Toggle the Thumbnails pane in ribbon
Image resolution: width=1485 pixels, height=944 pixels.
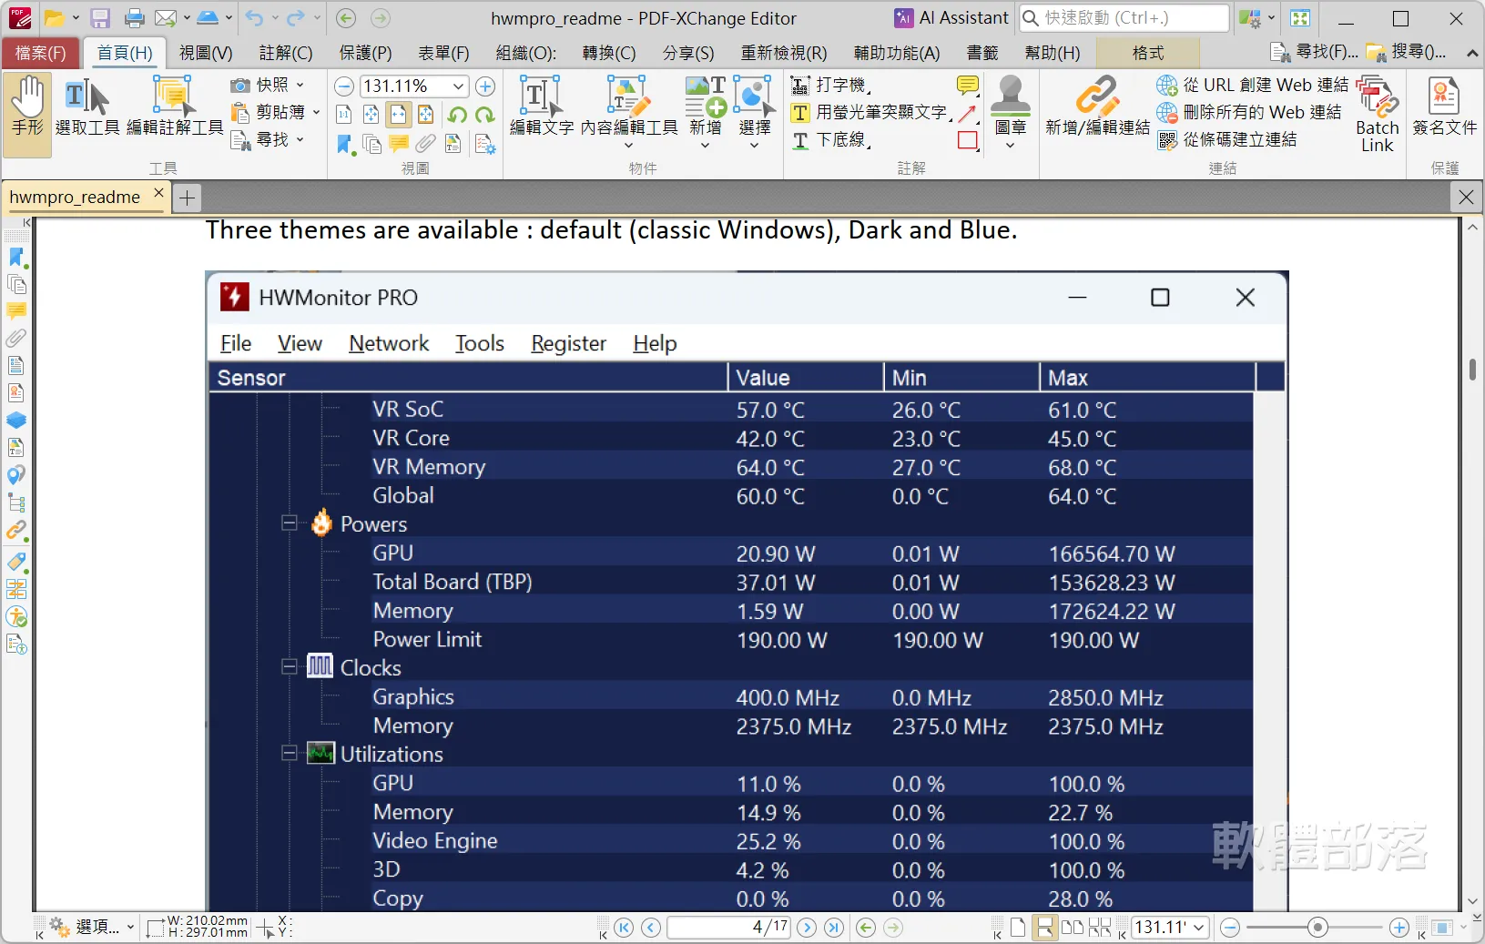click(x=371, y=144)
